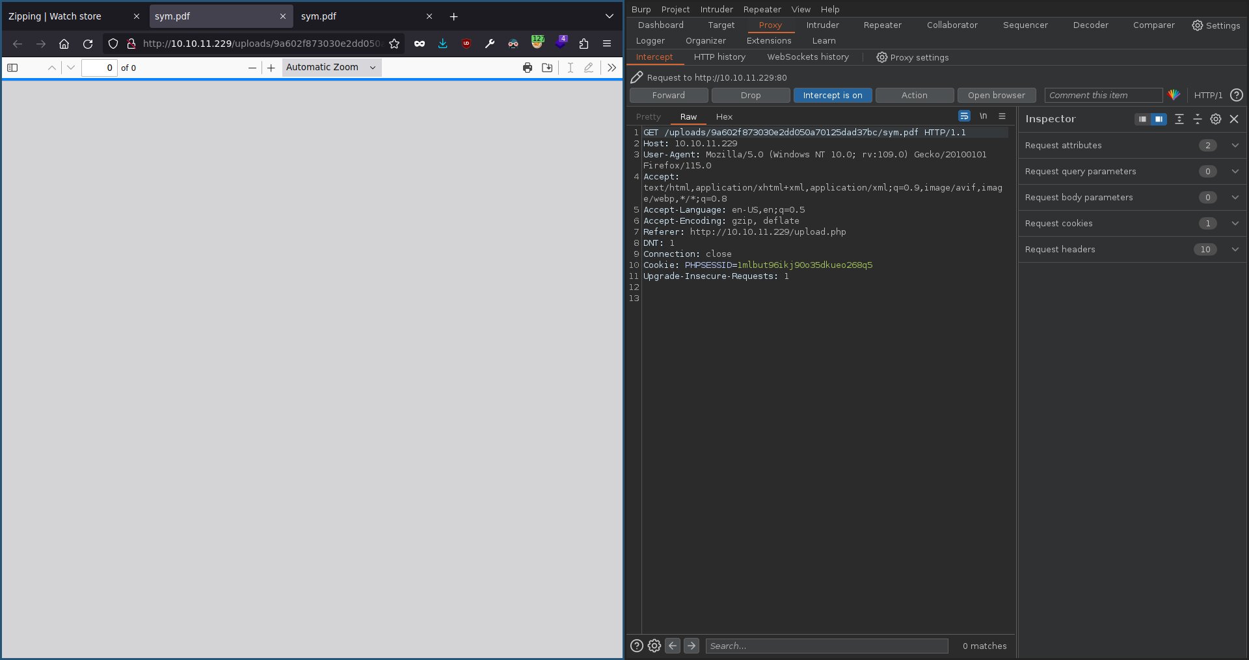1249x660 pixels.
Task: Reload the page in Firefox
Action: (88, 44)
